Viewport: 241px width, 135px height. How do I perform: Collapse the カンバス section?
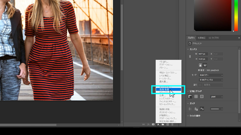tap(188, 49)
